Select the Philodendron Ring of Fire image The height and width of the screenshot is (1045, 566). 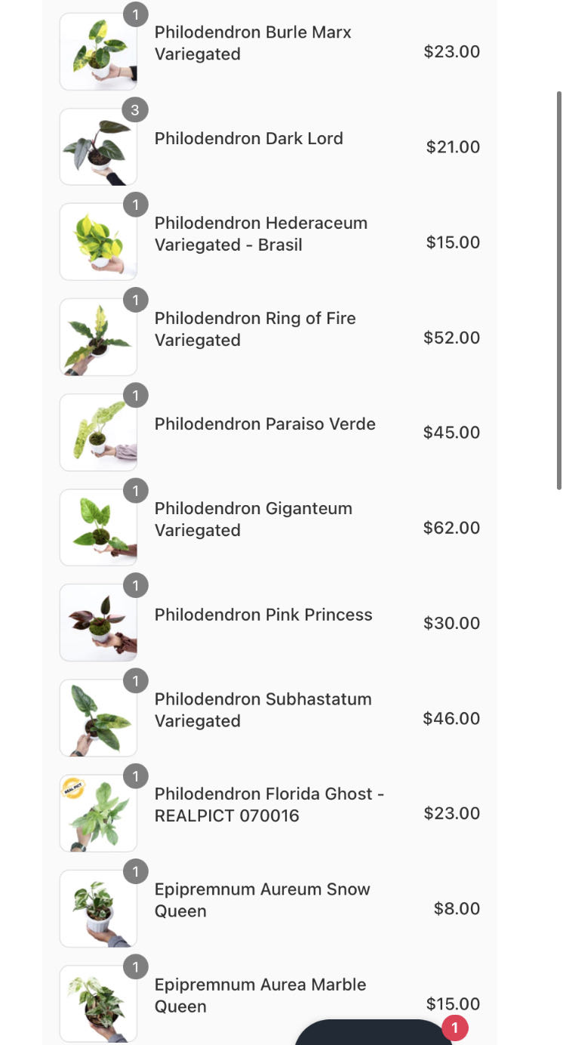click(x=98, y=338)
